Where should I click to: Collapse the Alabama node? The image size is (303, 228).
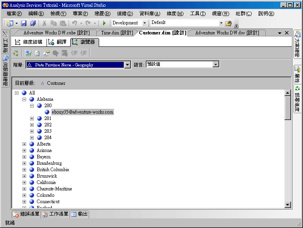coord(24,99)
